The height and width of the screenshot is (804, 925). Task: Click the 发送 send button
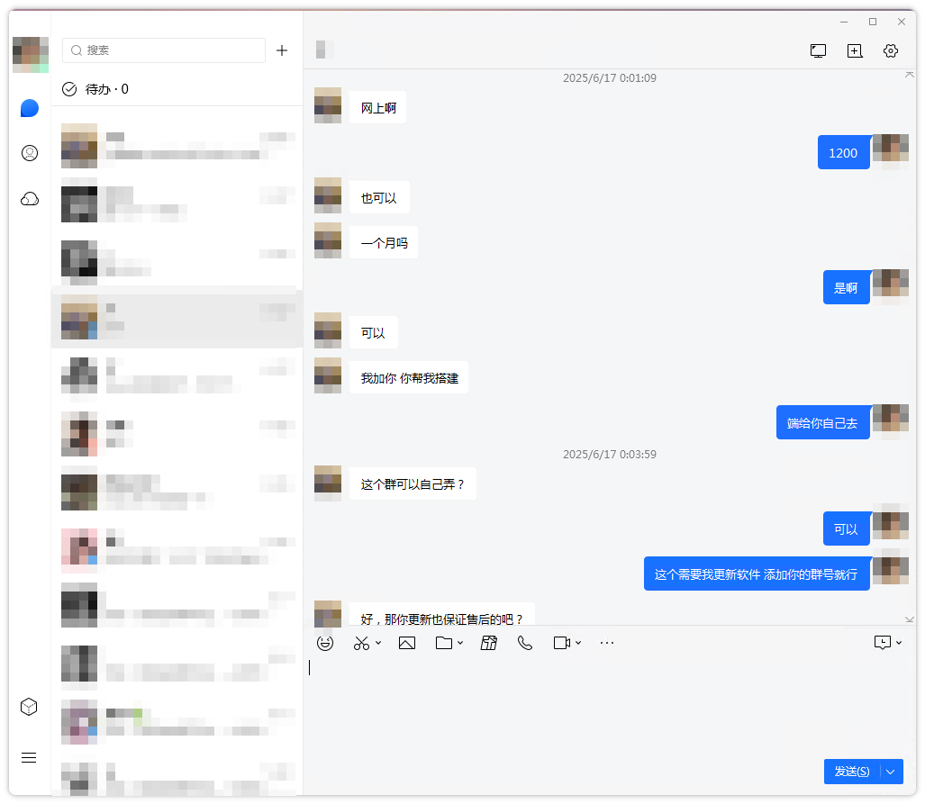point(850,772)
